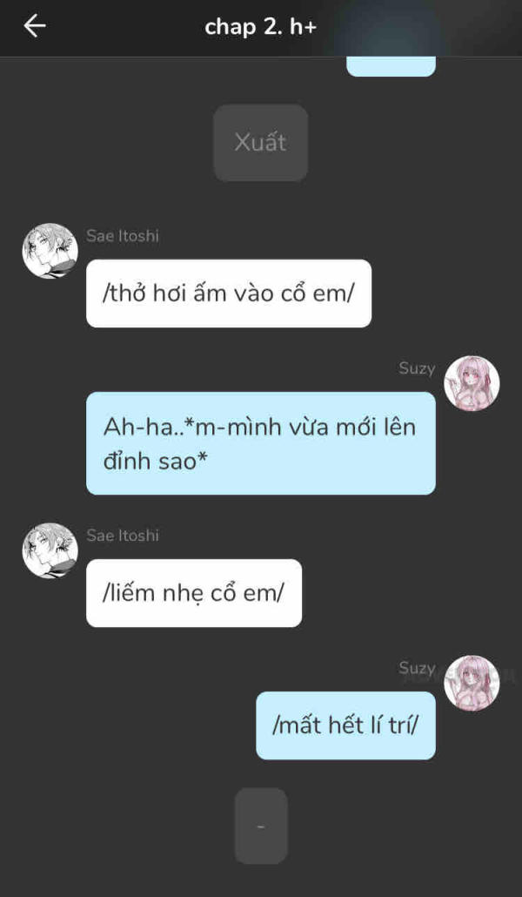Tap the cut-off blue bubble under the header
522x897 pixels.
[x=391, y=66]
